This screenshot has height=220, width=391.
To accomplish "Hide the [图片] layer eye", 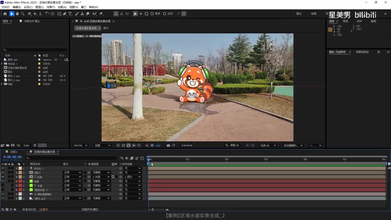I will [x=3, y=173].
